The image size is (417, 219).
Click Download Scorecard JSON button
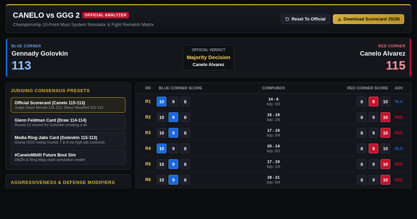tap(368, 19)
